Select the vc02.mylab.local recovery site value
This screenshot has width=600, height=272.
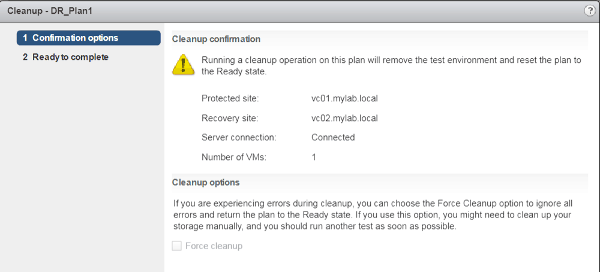pos(341,118)
